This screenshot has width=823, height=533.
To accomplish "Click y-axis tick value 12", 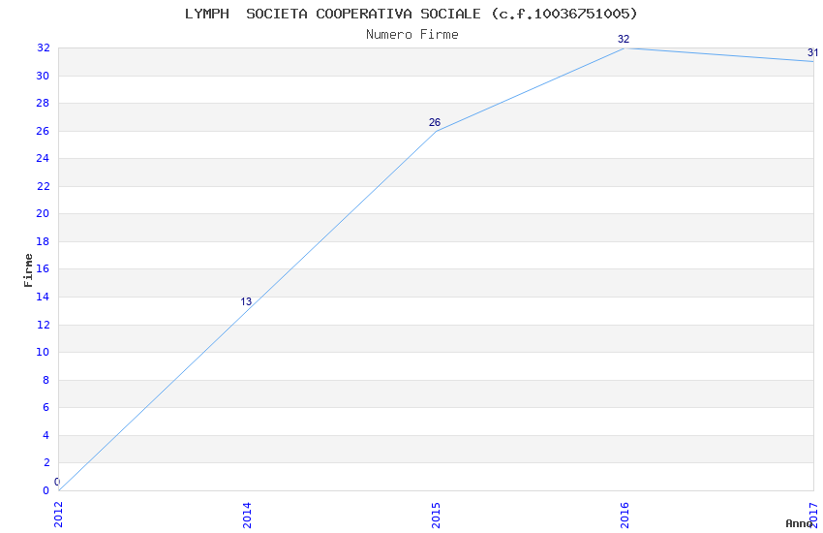I will pyautogui.click(x=43, y=325).
